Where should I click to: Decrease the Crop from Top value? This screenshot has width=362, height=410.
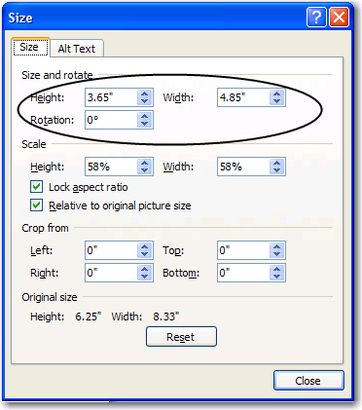click(276, 254)
